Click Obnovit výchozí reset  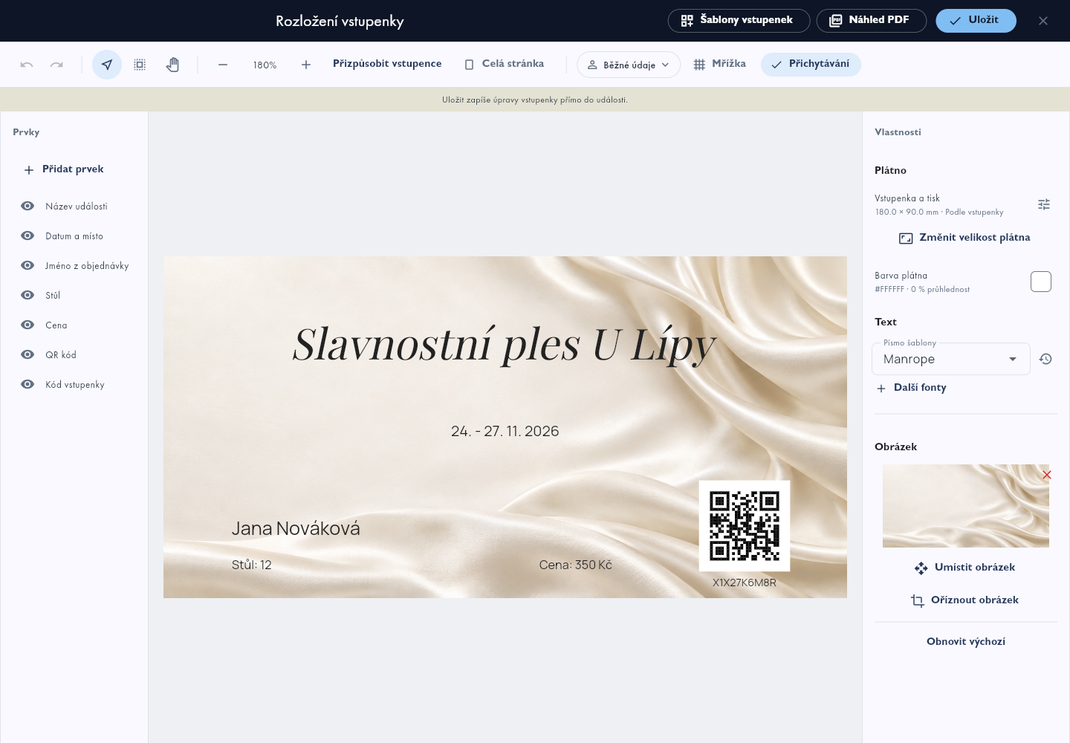pyautogui.click(x=966, y=641)
